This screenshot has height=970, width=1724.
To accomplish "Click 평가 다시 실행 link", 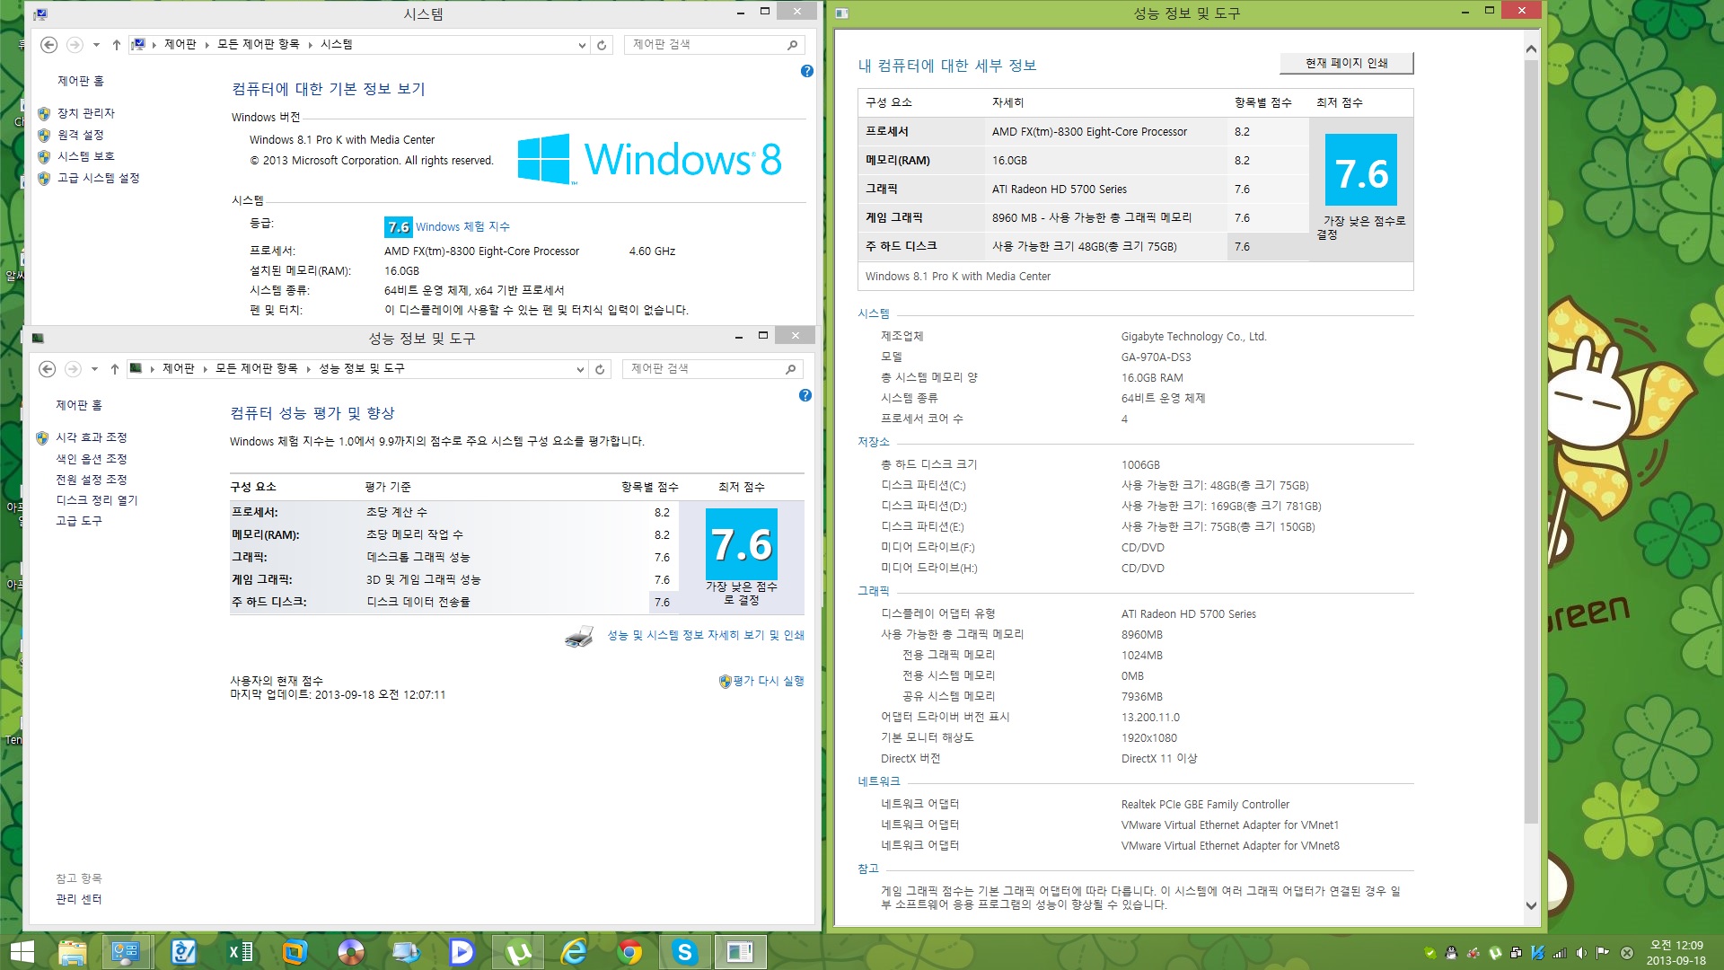I will [769, 681].
